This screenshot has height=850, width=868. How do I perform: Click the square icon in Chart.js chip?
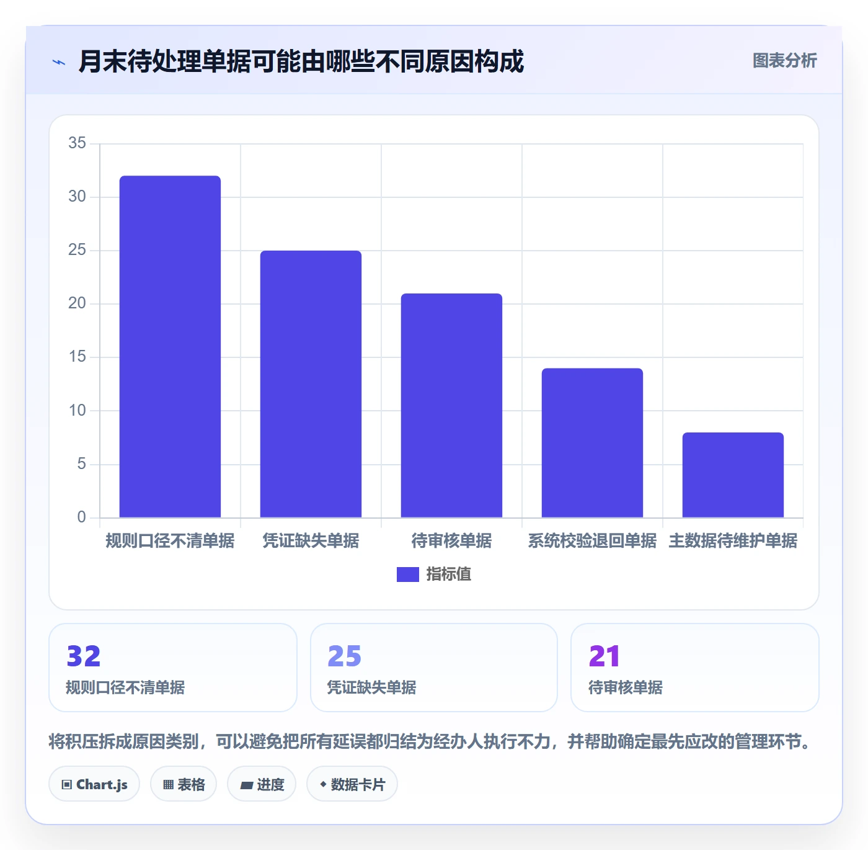(67, 785)
